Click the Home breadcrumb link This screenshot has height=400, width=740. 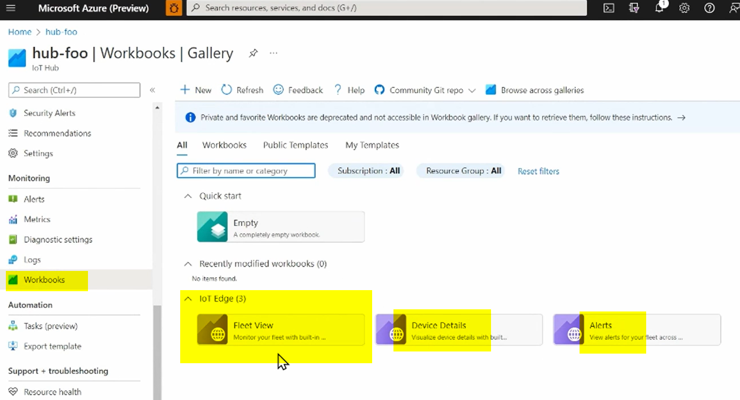coord(20,32)
